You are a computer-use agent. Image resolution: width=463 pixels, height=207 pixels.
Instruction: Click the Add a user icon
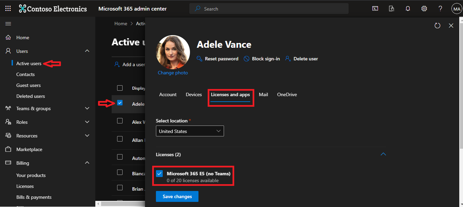117,64
